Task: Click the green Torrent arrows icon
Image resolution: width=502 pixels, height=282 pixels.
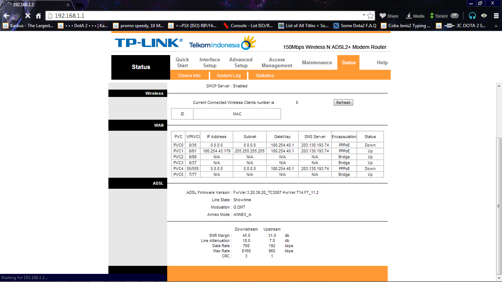Action: point(431,16)
